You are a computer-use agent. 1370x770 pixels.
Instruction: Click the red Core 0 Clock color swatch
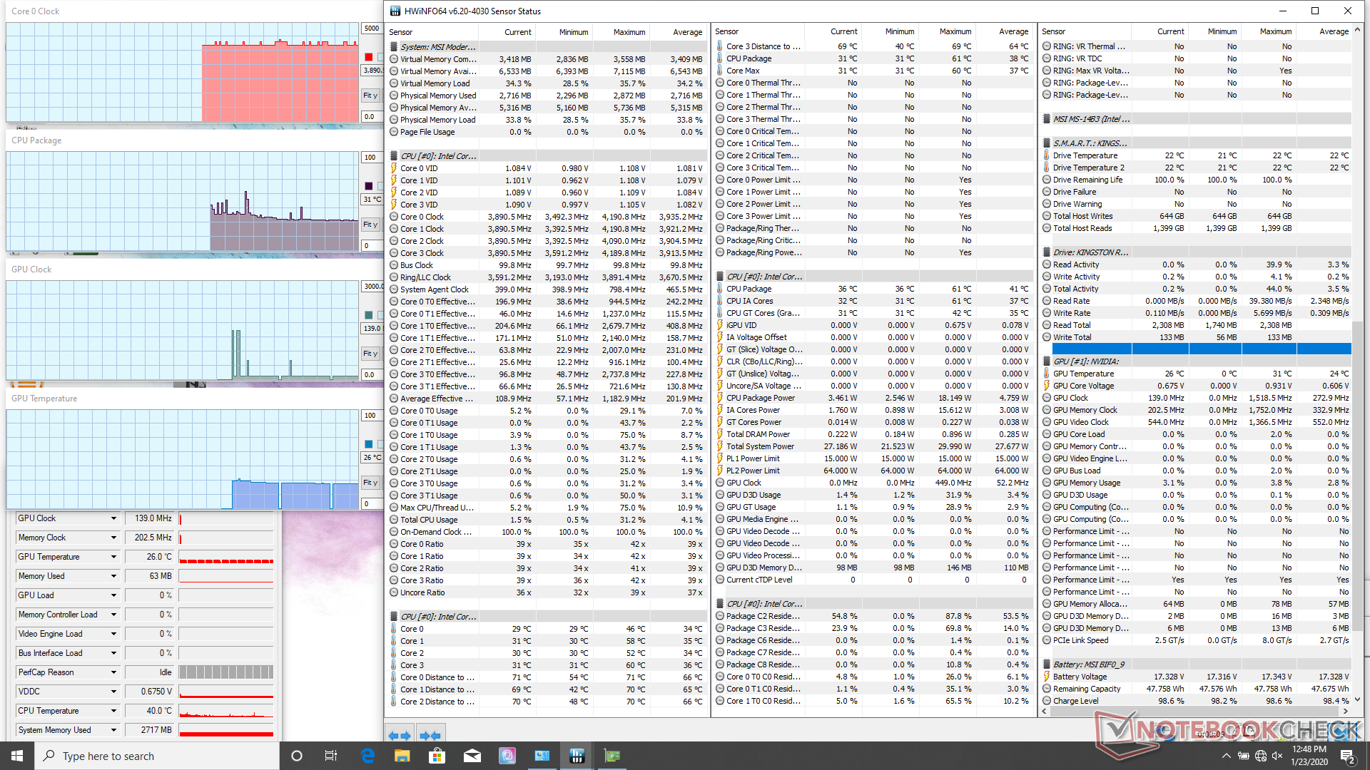coord(368,57)
